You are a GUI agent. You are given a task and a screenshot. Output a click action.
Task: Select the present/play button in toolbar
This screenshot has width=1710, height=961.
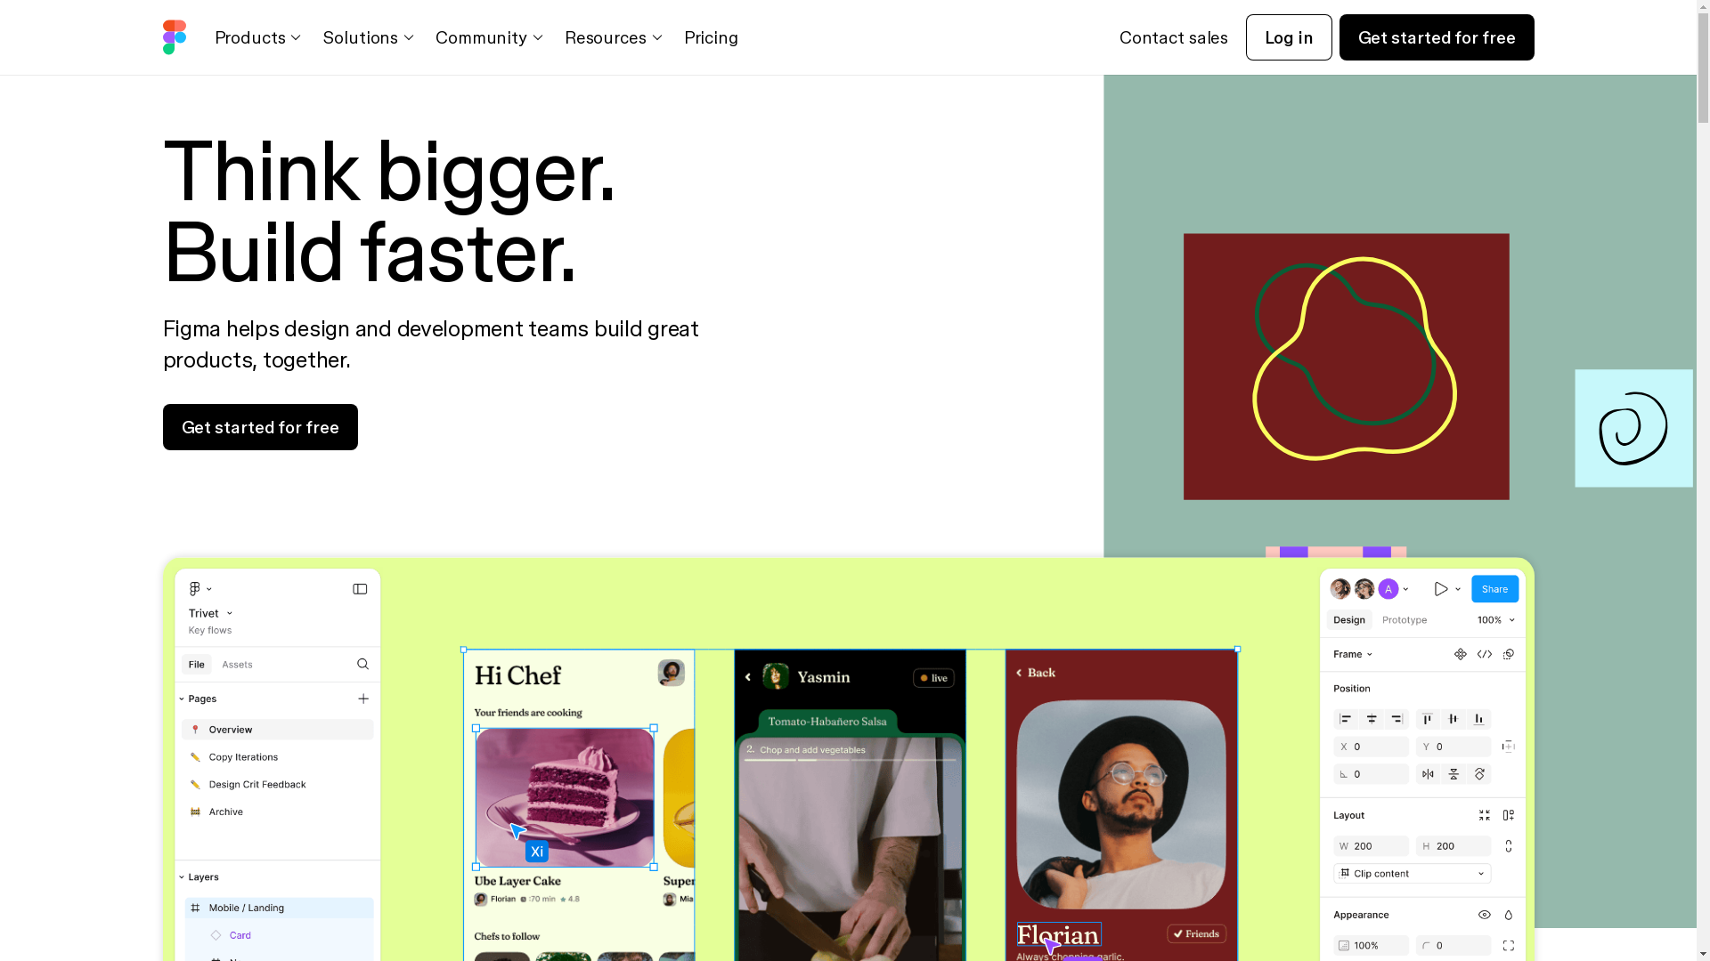[x=1441, y=589]
